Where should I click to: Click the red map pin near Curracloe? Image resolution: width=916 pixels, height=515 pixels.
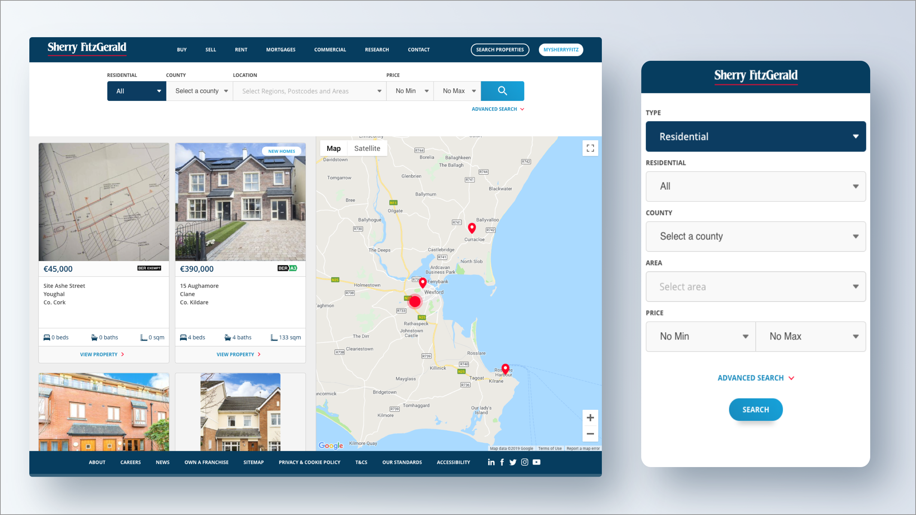point(472,227)
